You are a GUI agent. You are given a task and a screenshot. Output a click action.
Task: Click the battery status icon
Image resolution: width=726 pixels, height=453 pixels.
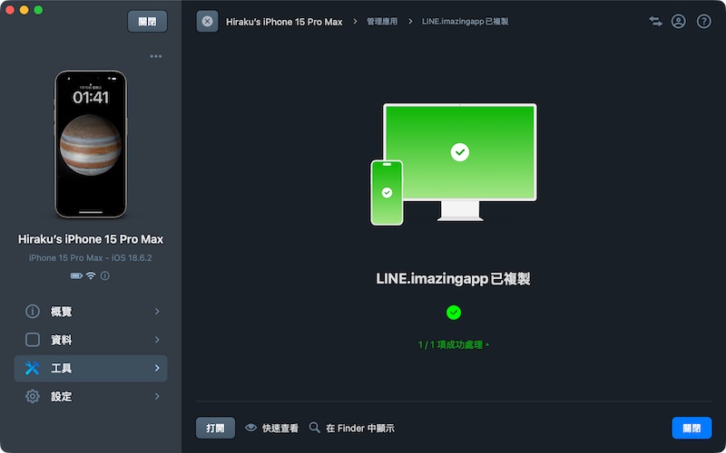click(x=76, y=276)
